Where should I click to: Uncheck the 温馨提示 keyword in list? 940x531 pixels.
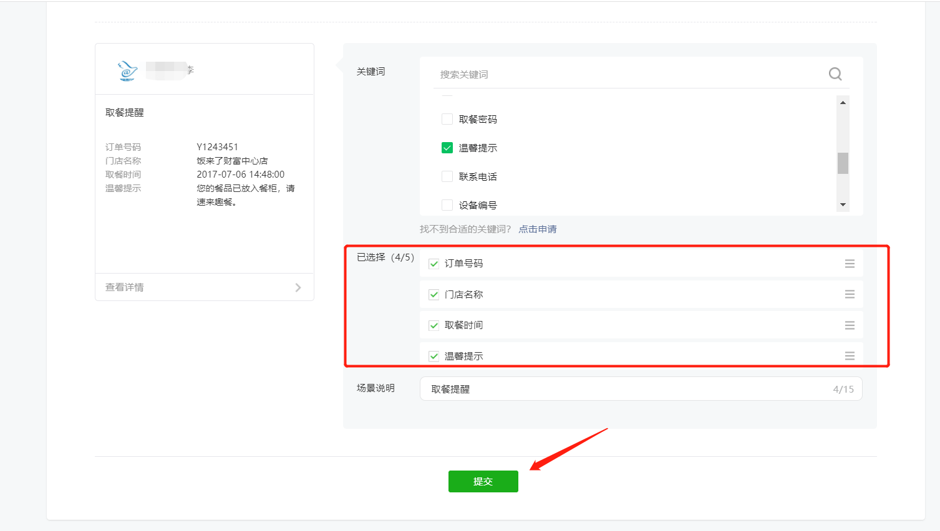447,148
